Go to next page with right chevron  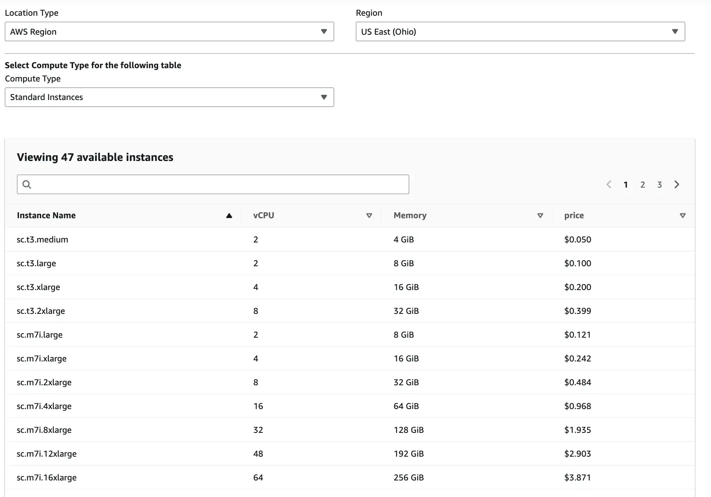tap(677, 184)
